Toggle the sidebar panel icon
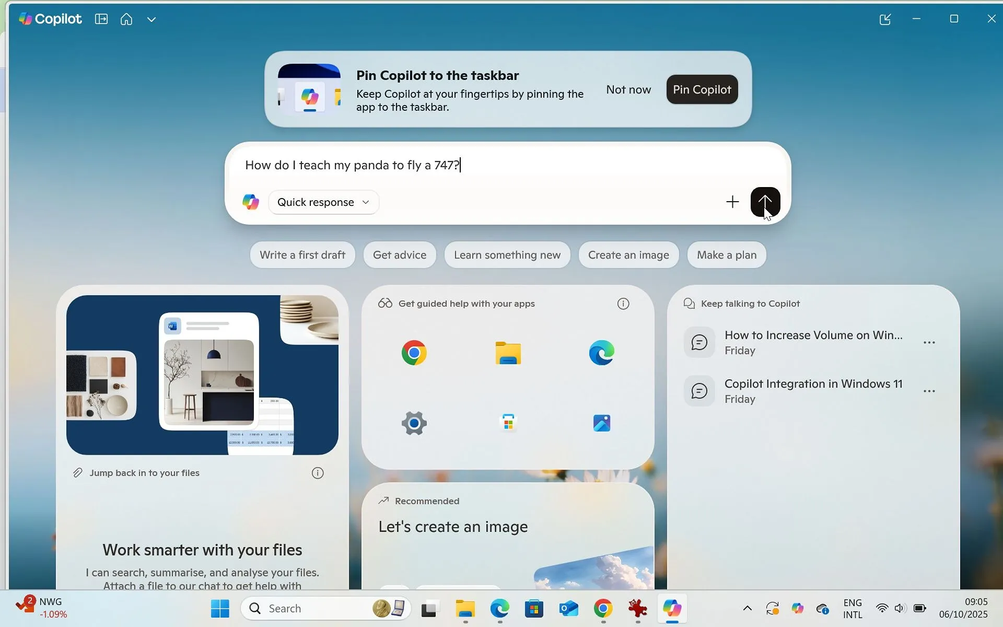The height and width of the screenshot is (627, 1003). pyautogui.click(x=101, y=19)
